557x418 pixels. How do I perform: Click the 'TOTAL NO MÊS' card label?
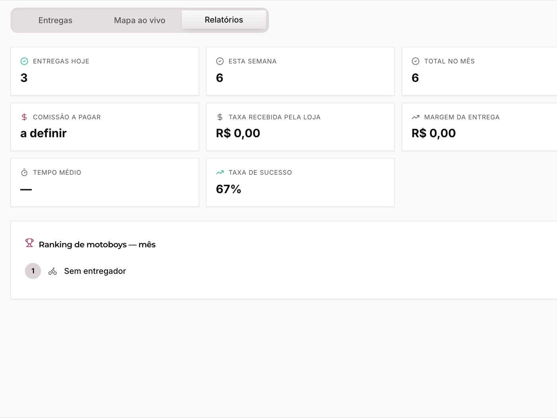[450, 61]
